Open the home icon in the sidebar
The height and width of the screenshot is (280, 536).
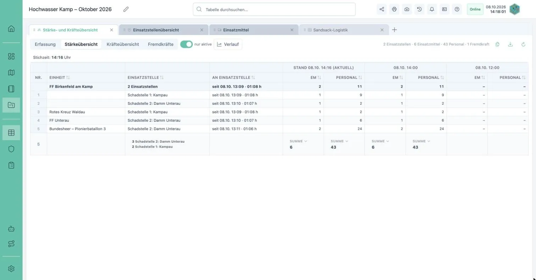click(11, 29)
